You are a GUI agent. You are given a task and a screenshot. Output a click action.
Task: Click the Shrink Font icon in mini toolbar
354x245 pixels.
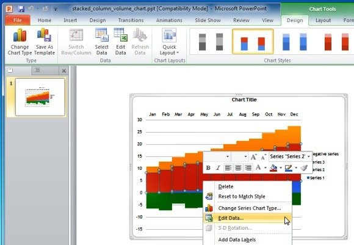pos(263,156)
